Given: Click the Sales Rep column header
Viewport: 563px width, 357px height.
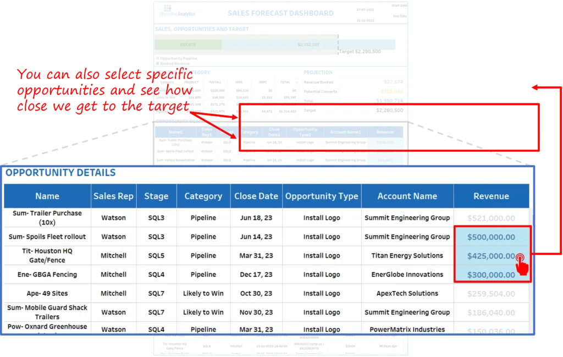Looking at the screenshot, I should pos(113,196).
